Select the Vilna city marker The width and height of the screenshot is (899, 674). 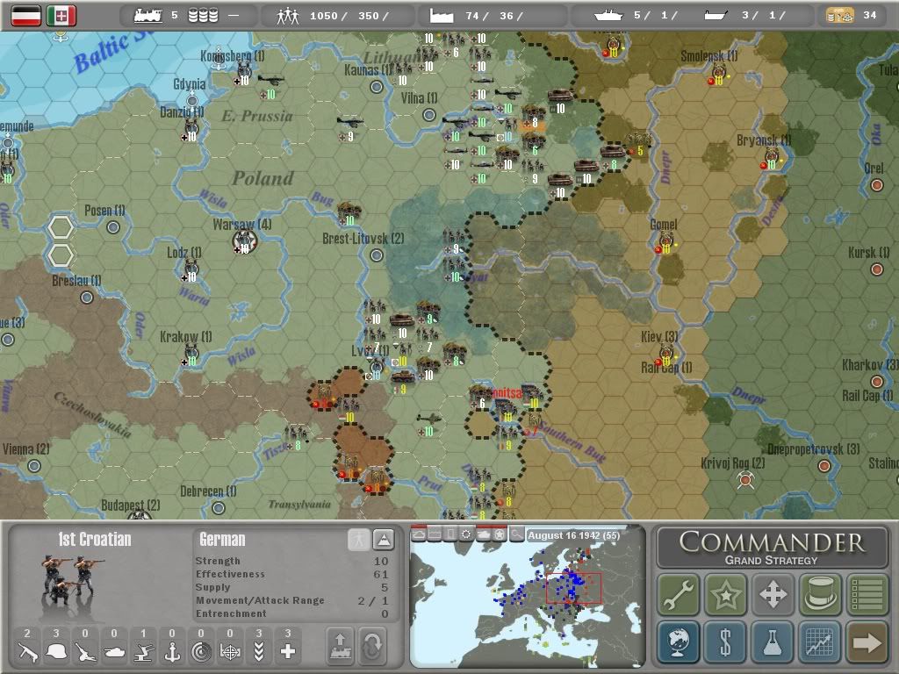click(x=428, y=115)
